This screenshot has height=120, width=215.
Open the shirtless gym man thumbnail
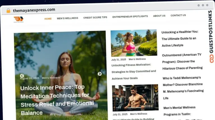(135, 98)
